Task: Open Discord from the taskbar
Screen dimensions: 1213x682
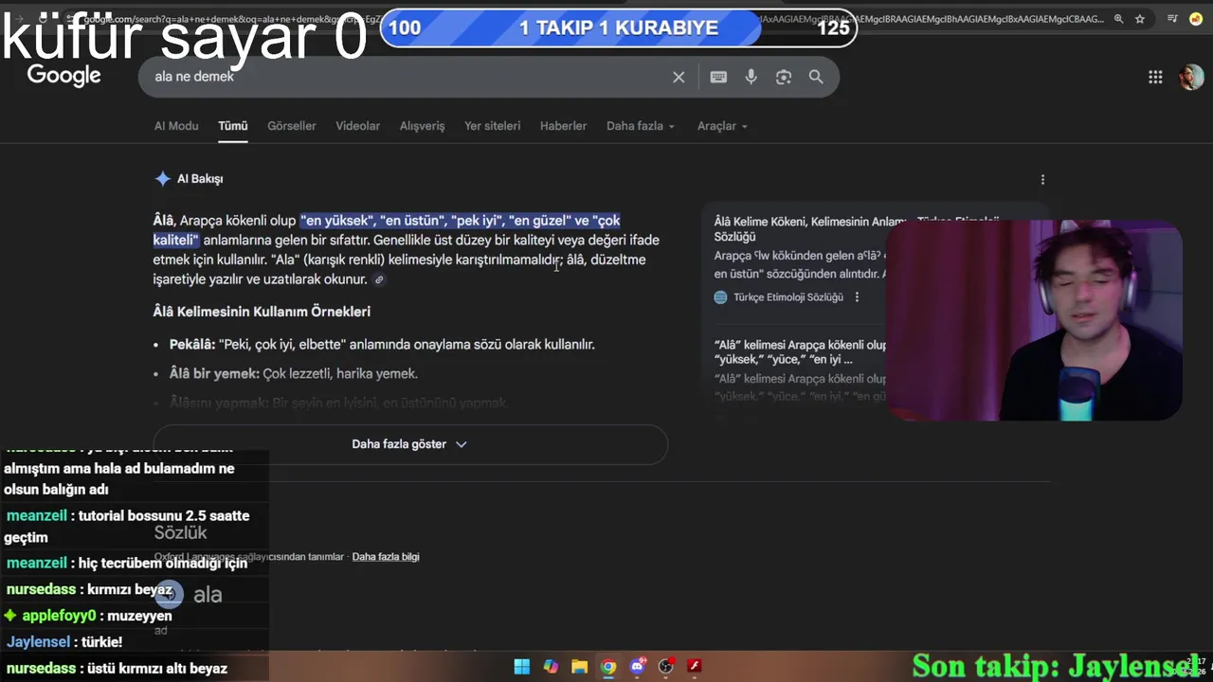Action: point(638,667)
